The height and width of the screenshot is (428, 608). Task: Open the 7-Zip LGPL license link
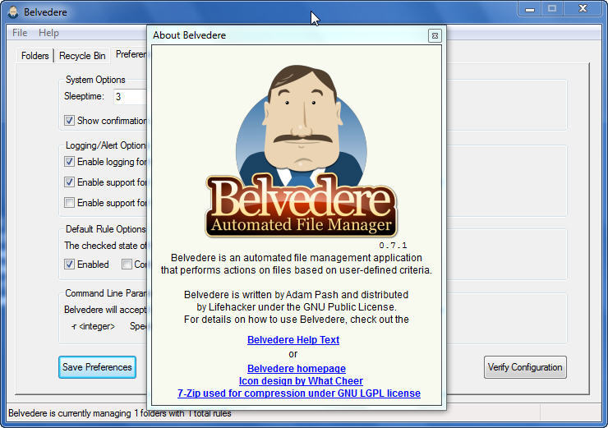[x=299, y=393]
